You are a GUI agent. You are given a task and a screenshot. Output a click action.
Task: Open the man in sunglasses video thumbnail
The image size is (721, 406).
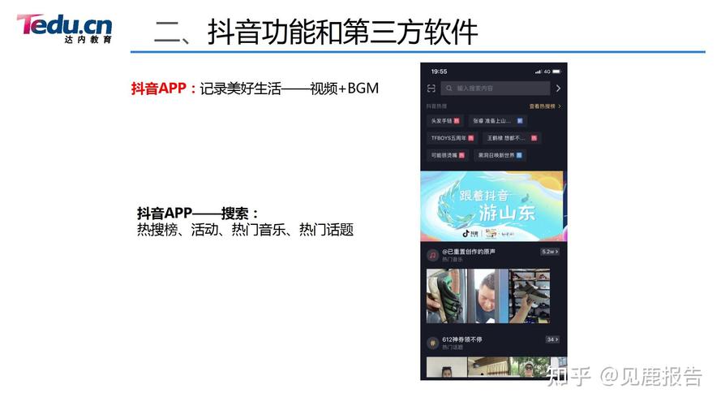pyautogui.click(x=530, y=368)
